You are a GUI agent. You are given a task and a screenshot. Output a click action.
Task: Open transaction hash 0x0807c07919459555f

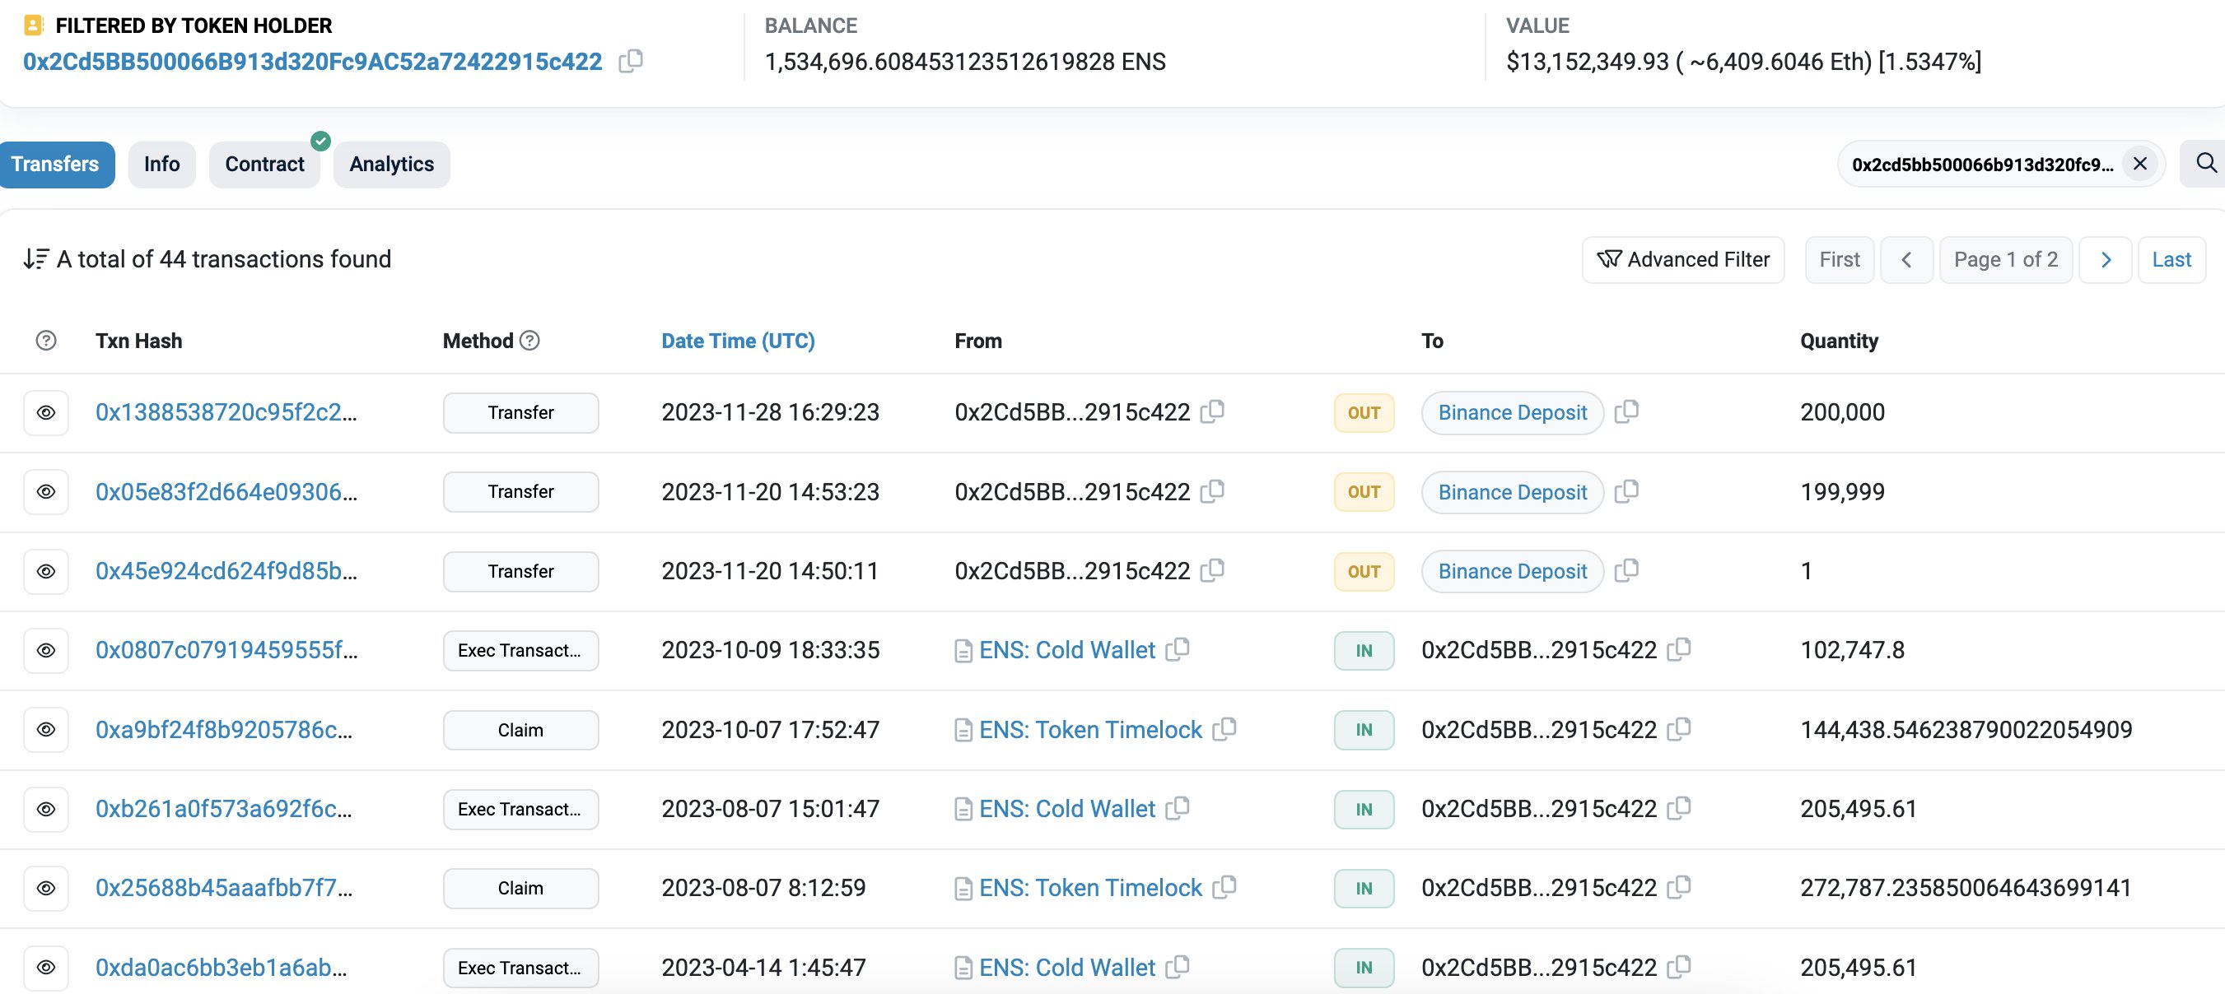coord(226,650)
